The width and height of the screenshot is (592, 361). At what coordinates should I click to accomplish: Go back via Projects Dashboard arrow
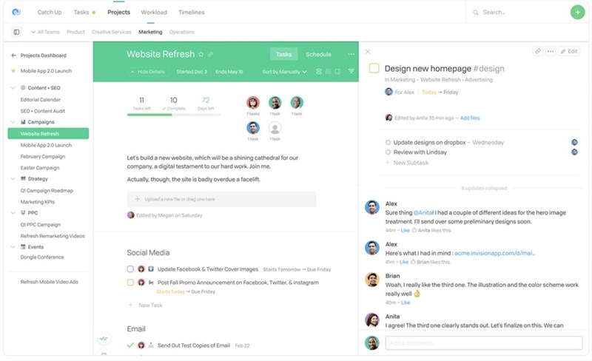[13, 55]
